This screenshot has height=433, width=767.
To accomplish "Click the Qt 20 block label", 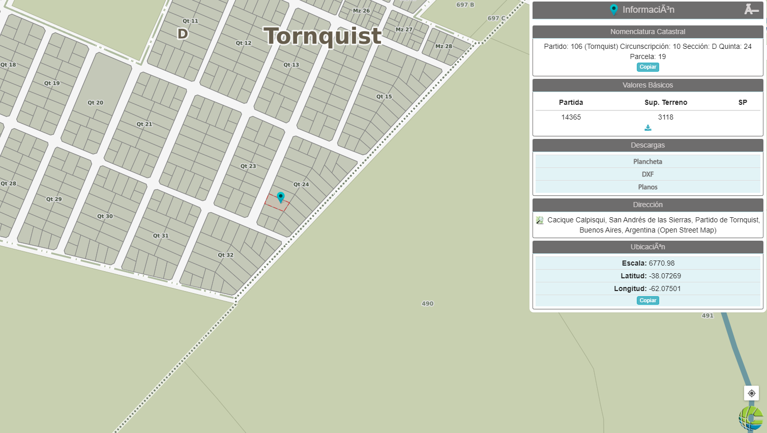I will pos(95,103).
